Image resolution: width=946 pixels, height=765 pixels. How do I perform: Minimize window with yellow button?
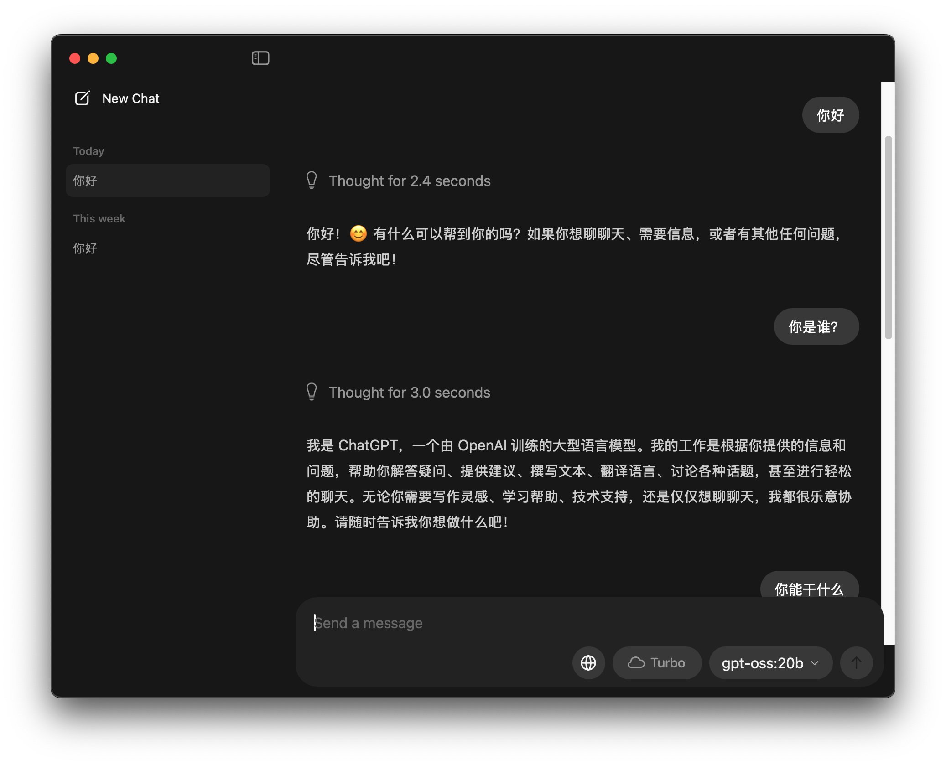click(x=93, y=58)
